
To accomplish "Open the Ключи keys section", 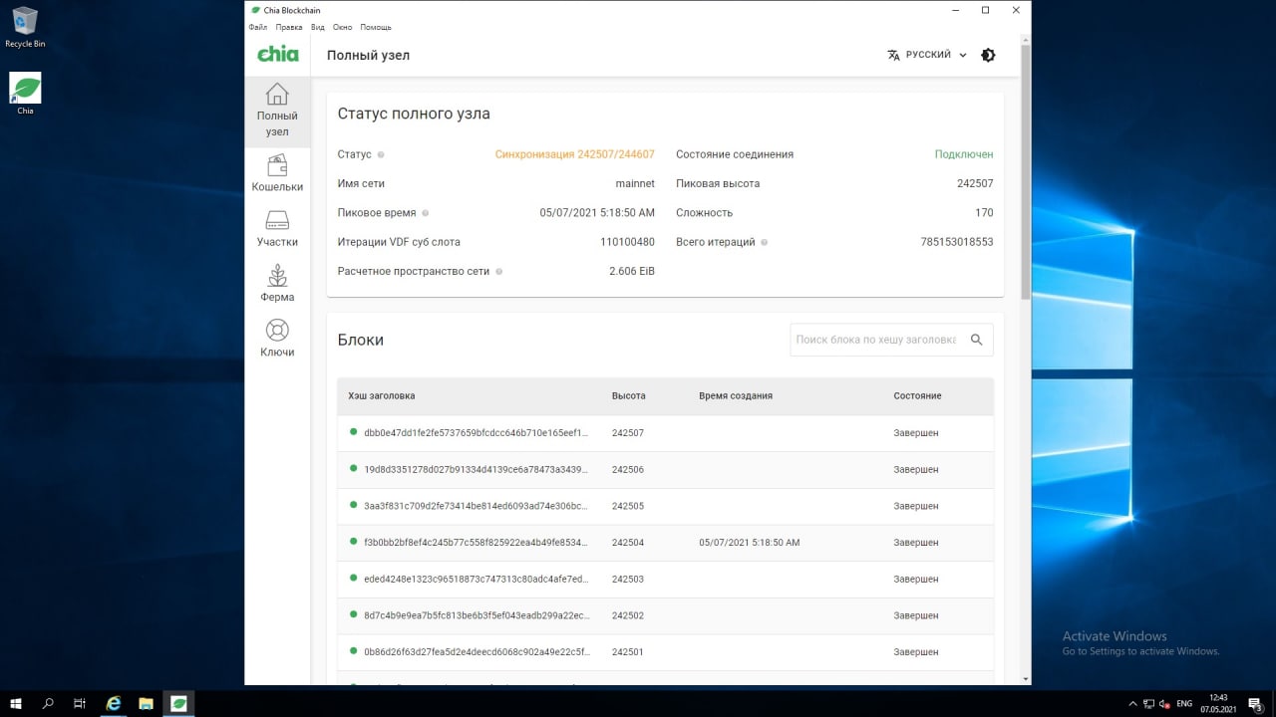I will pos(277,339).
